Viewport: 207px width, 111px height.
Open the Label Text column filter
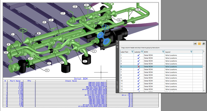point(132,52)
